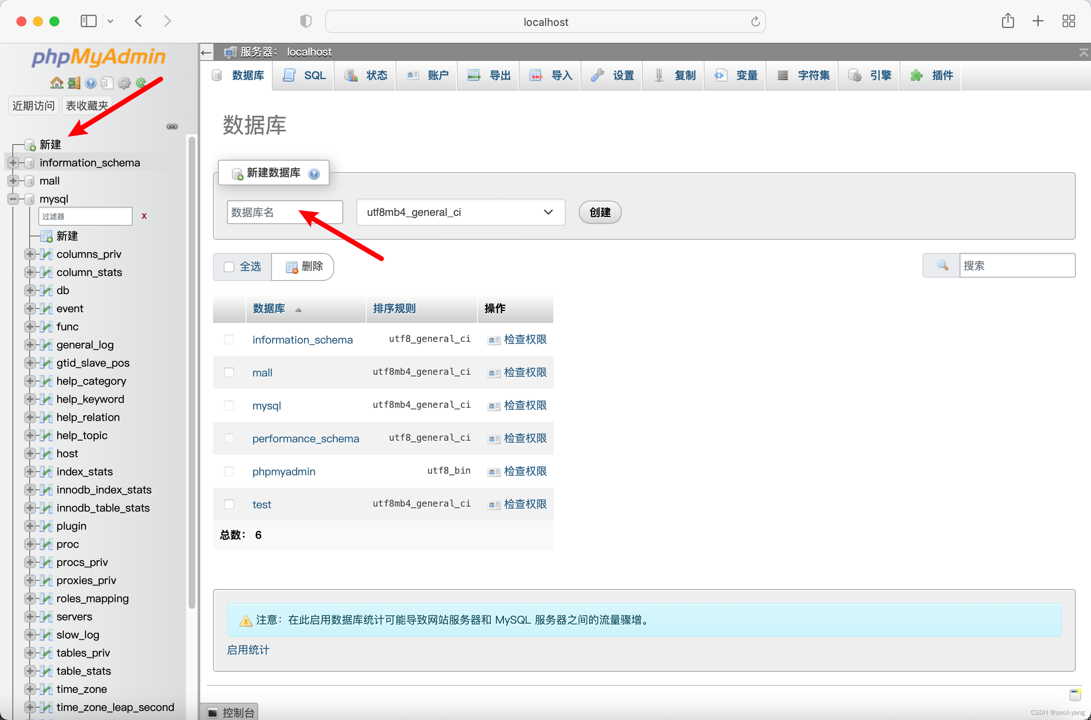
Task: Go back with Safari back arrow
Action: click(138, 21)
